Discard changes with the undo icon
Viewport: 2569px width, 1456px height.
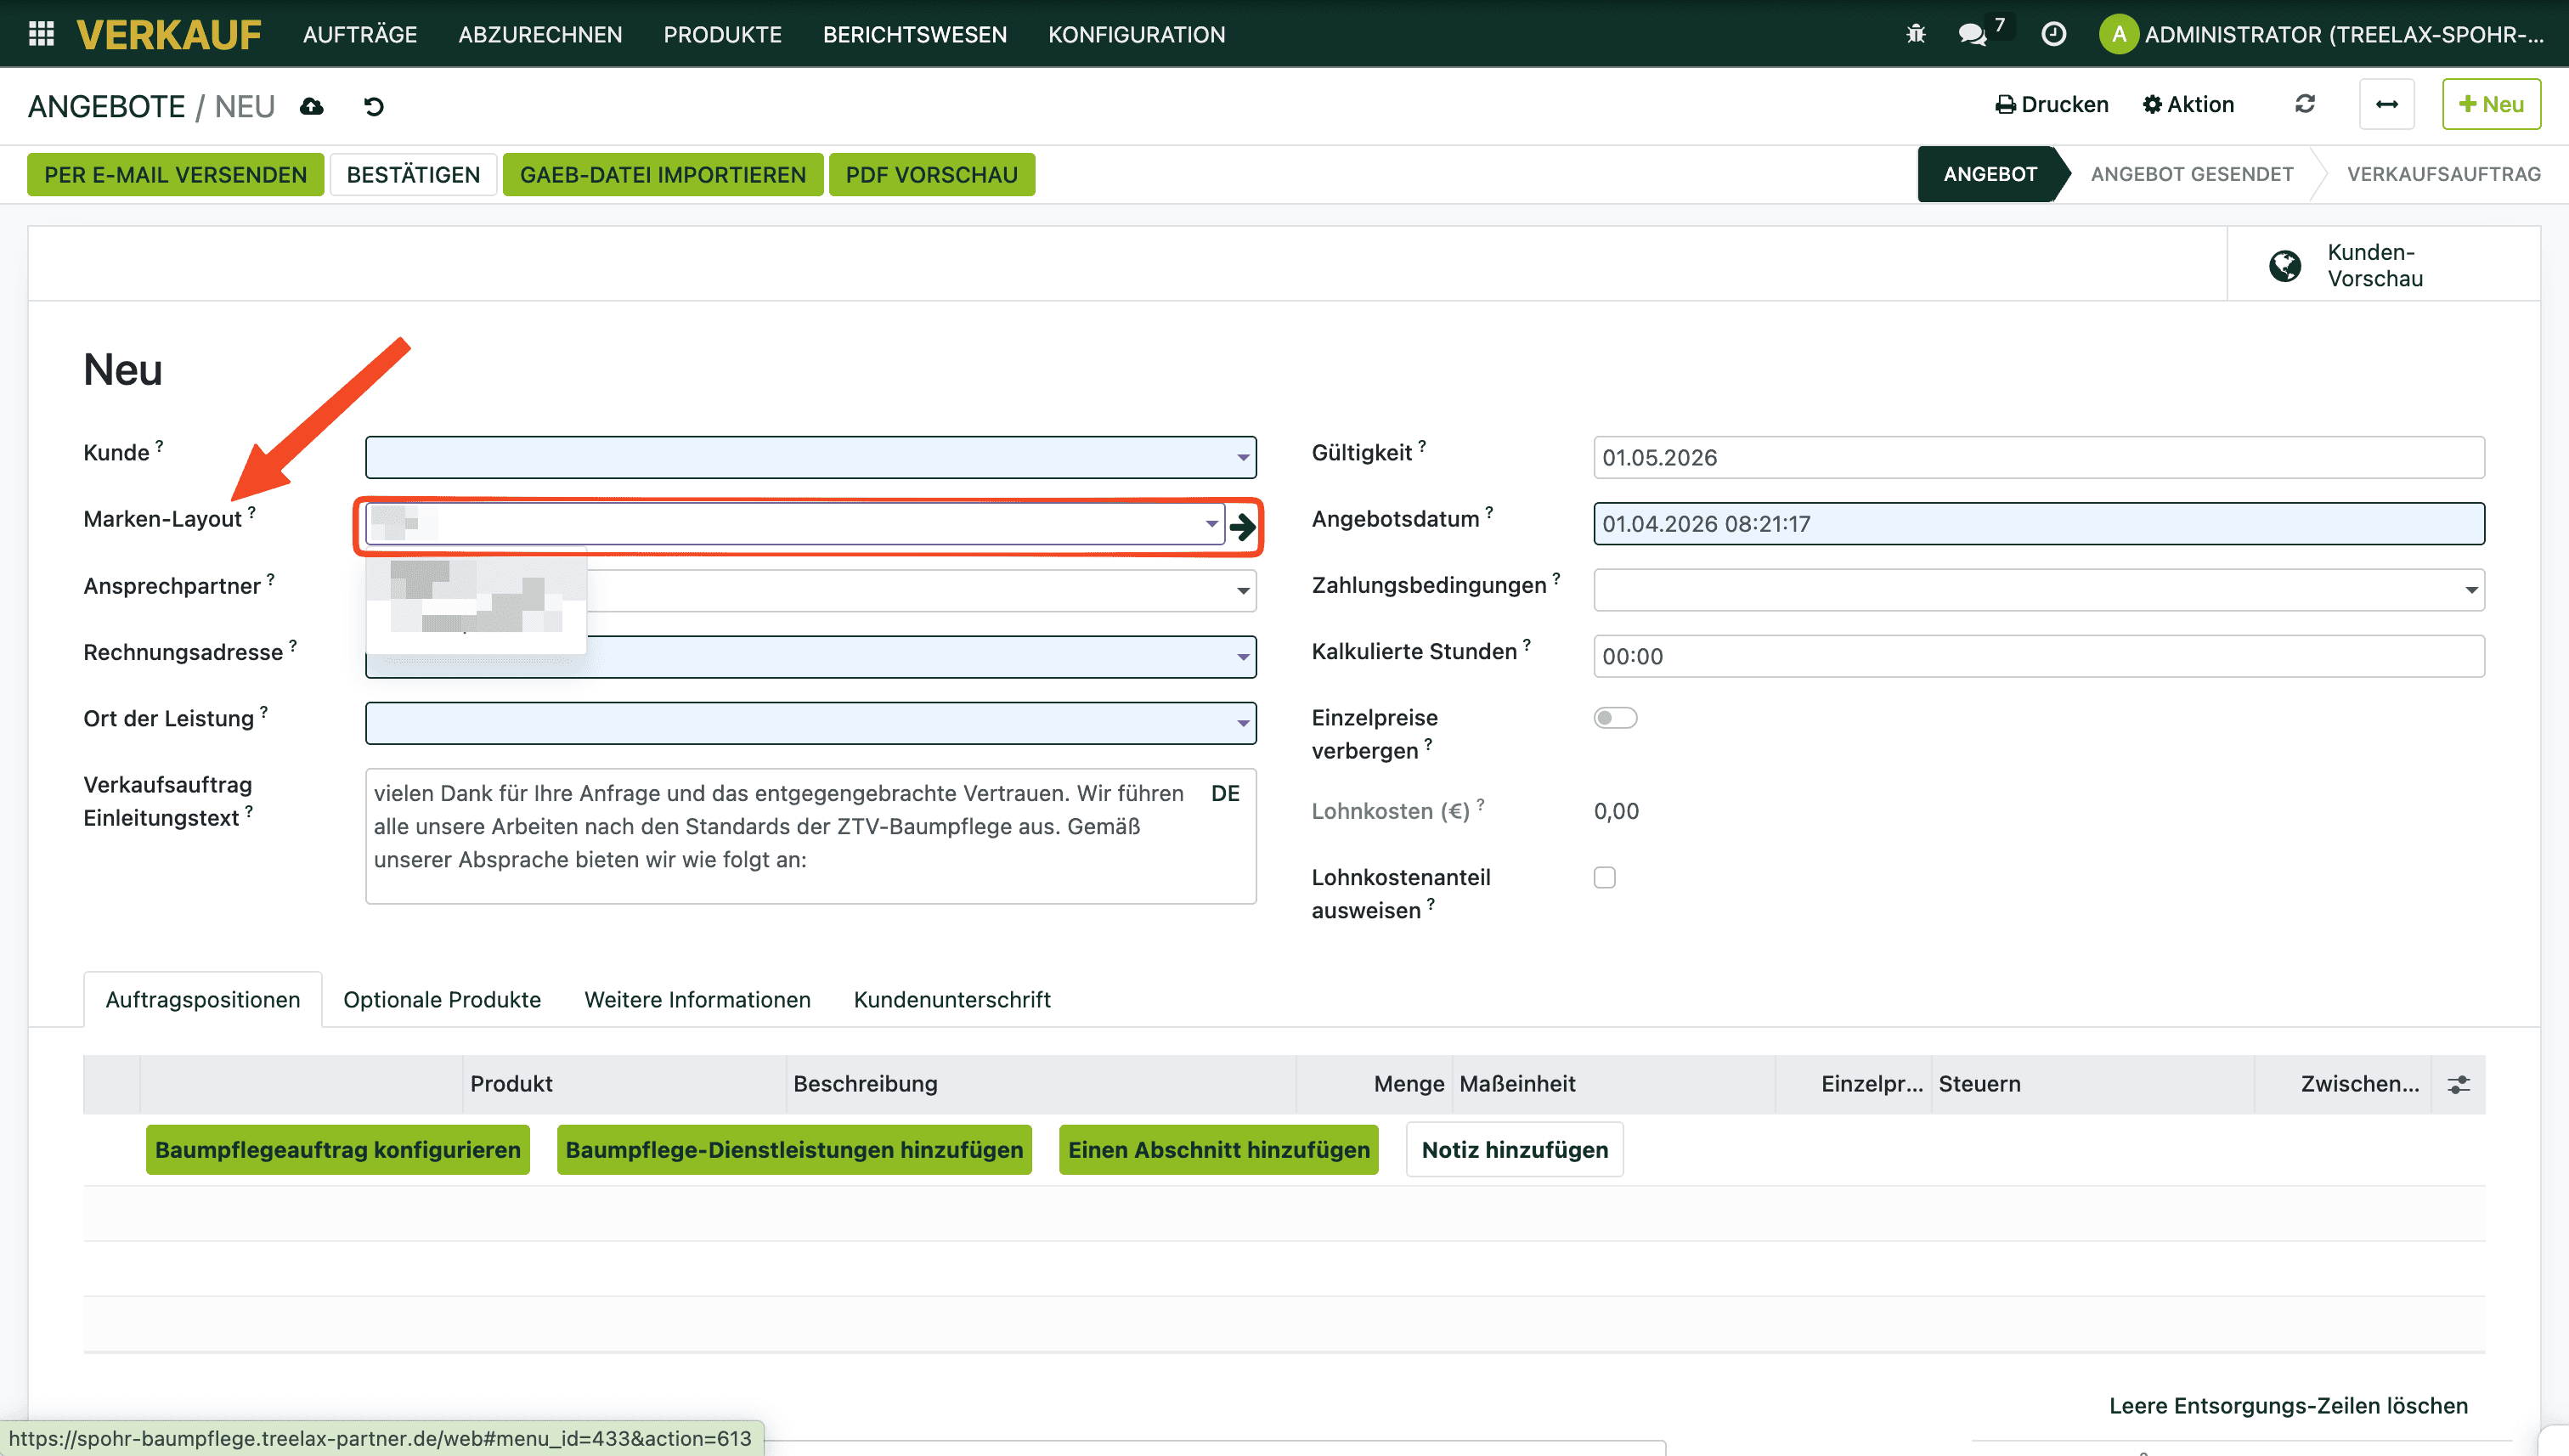(x=374, y=106)
